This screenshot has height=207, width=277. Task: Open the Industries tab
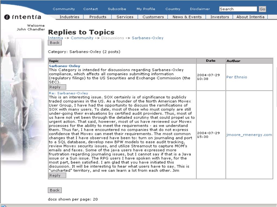[x=70, y=17]
